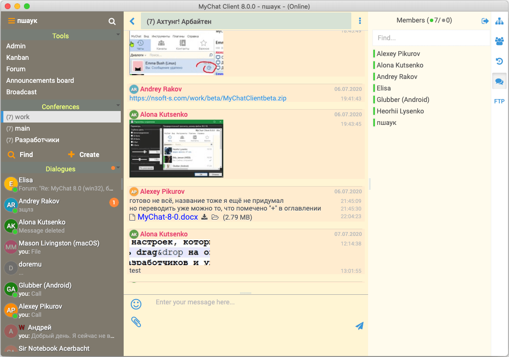The image size is (509, 357).
Task: Open Admin in the Tools list
Action: coord(16,46)
